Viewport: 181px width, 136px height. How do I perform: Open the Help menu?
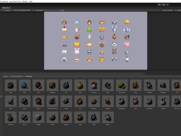pos(31,2)
